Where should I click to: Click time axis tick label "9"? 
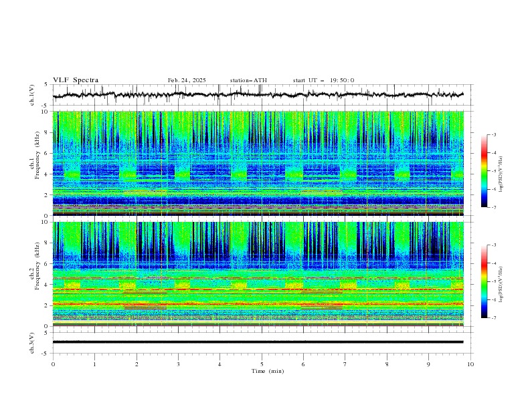pos(428,364)
